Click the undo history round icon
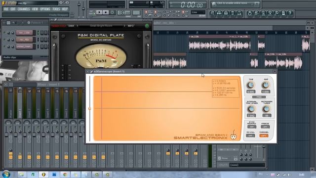The width and height of the screenshot is (316, 178). point(249,13)
